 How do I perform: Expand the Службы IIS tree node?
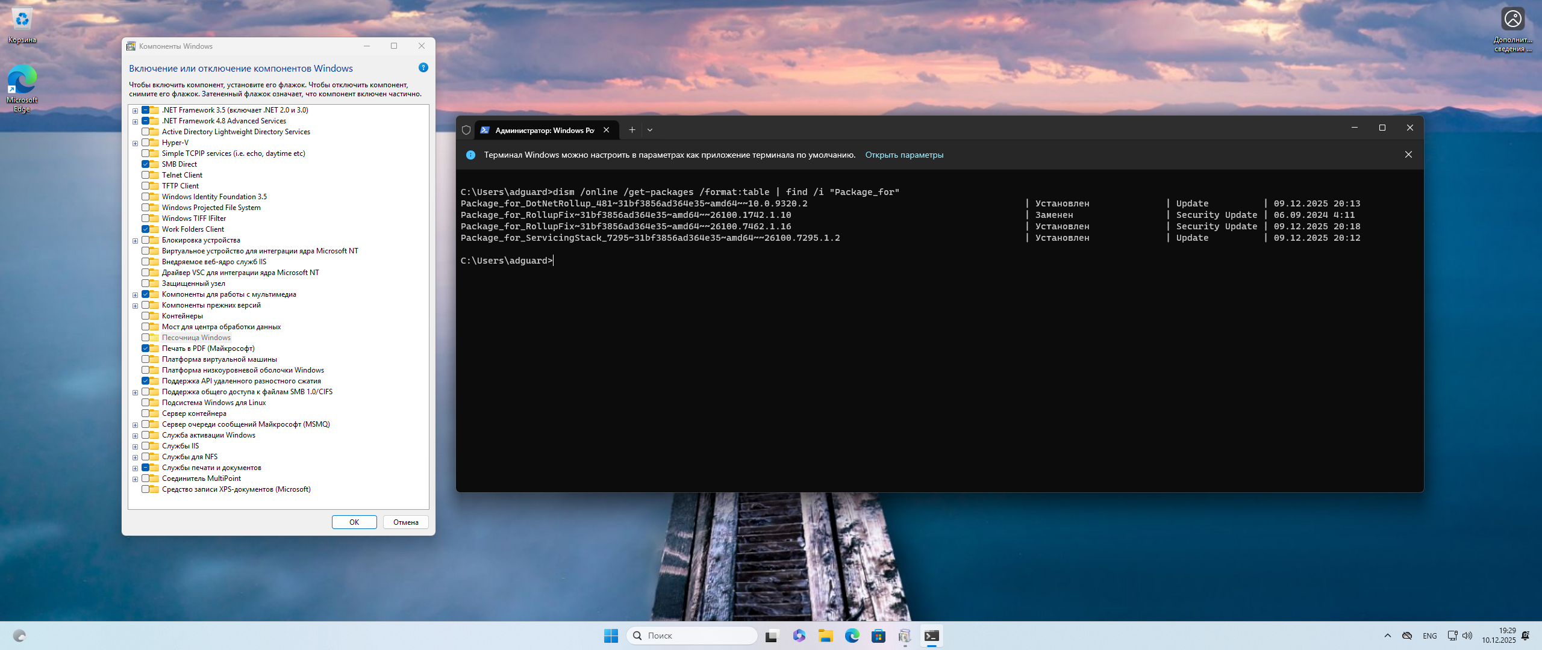point(136,447)
